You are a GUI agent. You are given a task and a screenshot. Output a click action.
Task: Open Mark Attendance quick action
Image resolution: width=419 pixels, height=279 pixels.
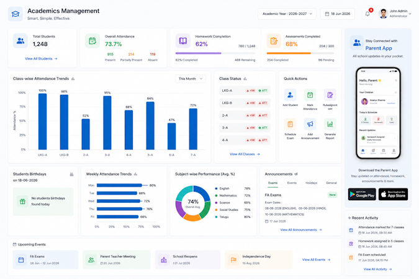click(310, 95)
